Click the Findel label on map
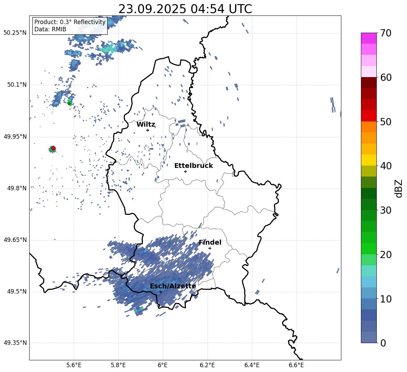The image size is (407, 372). pos(210,242)
